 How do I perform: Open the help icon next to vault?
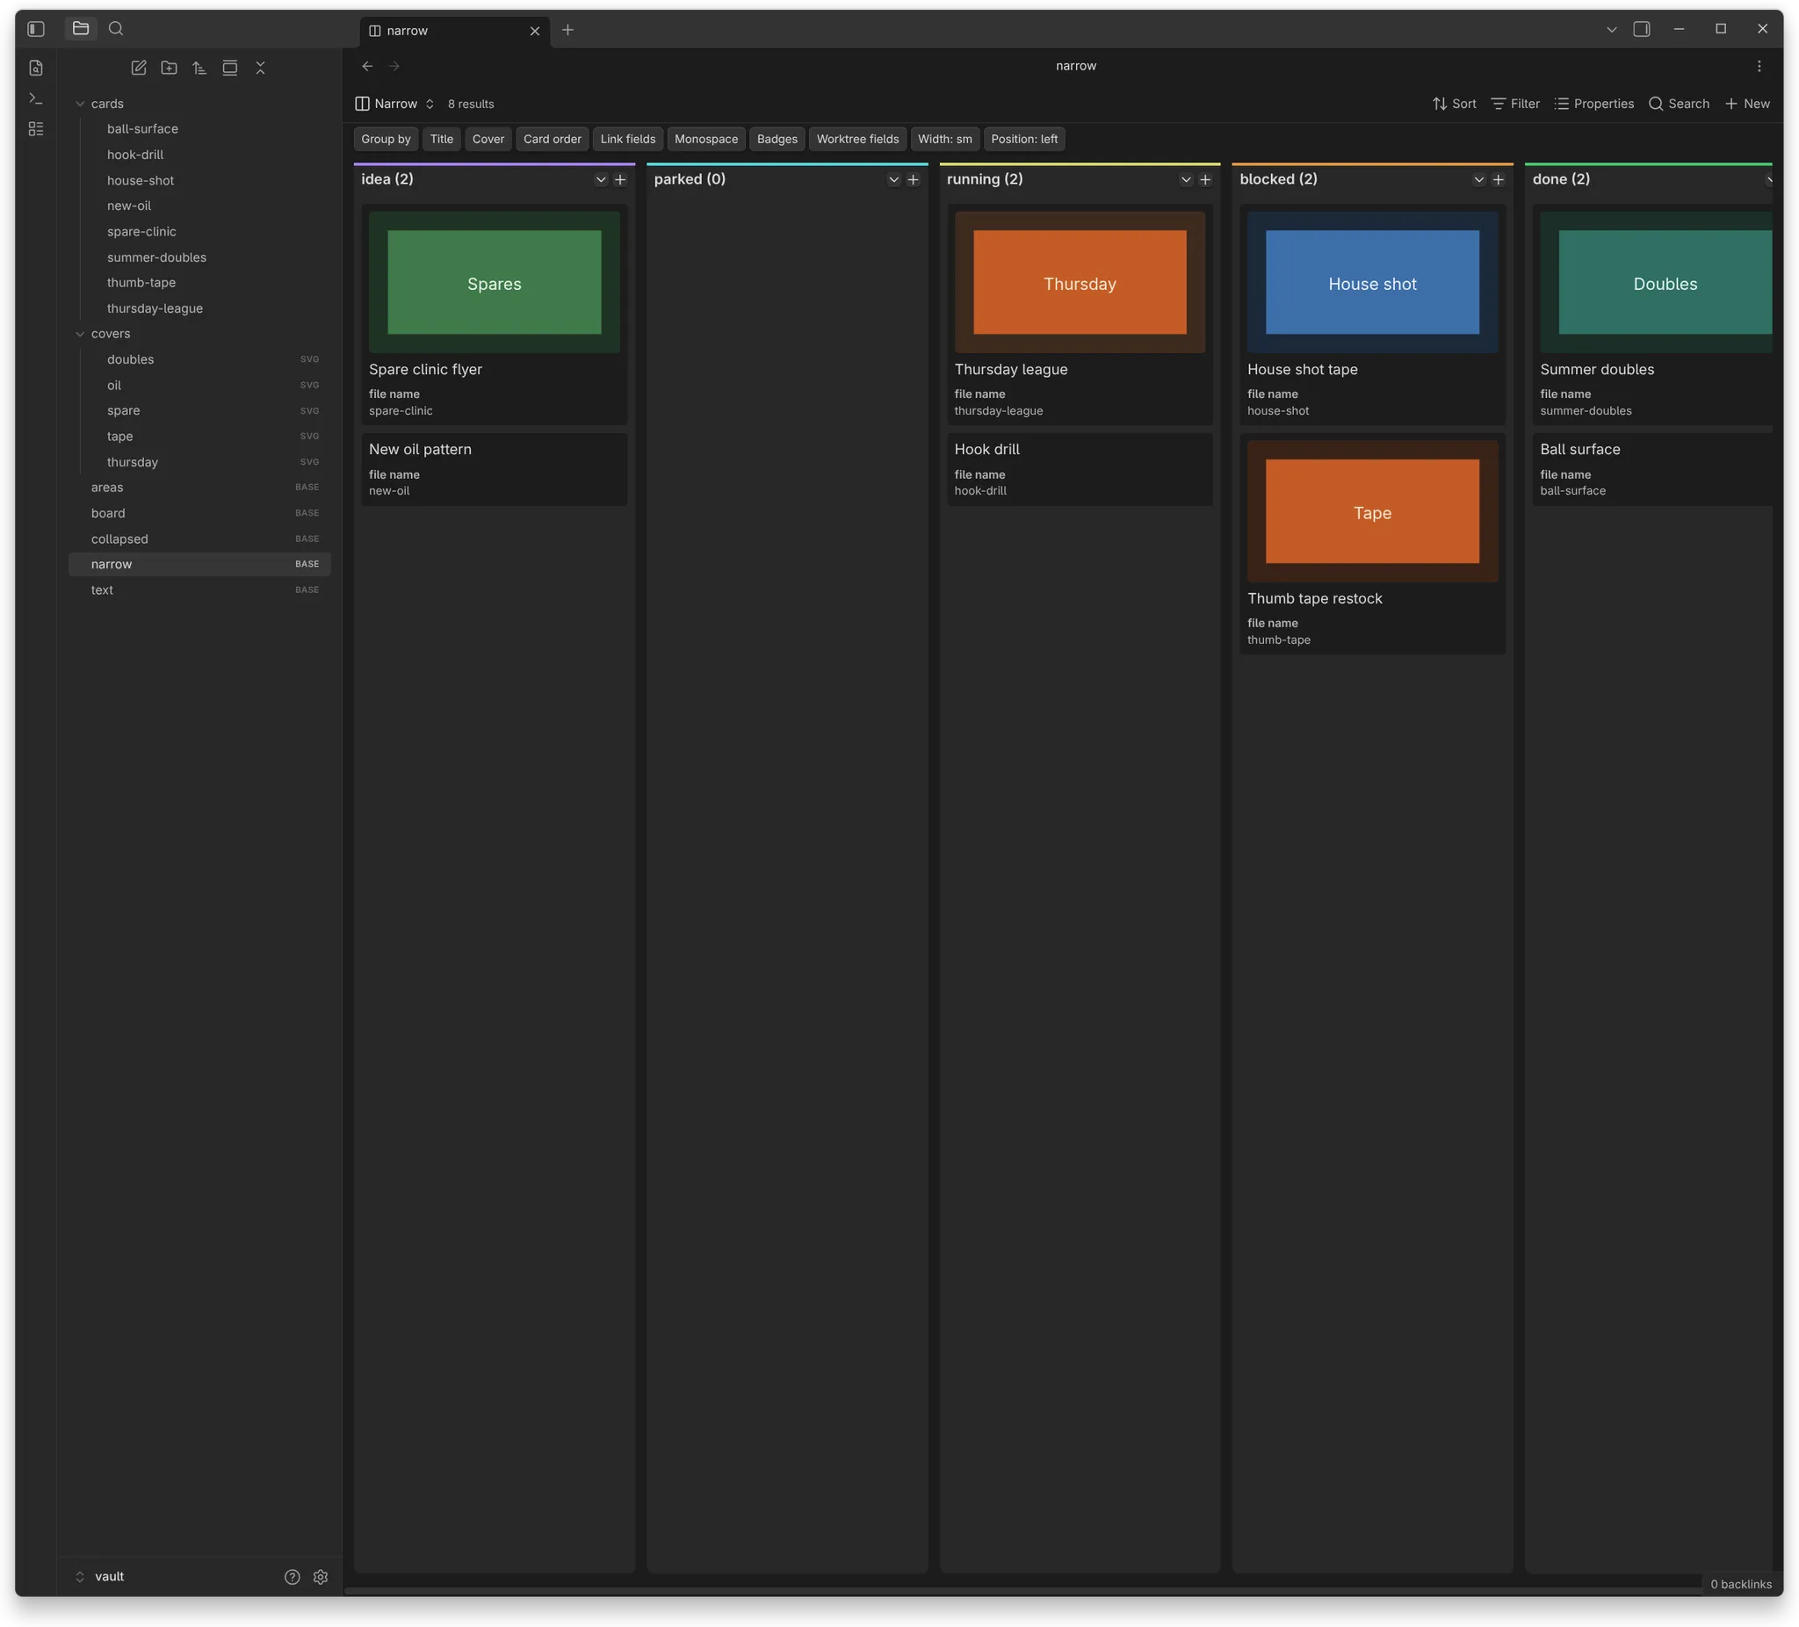(x=292, y=1577)
